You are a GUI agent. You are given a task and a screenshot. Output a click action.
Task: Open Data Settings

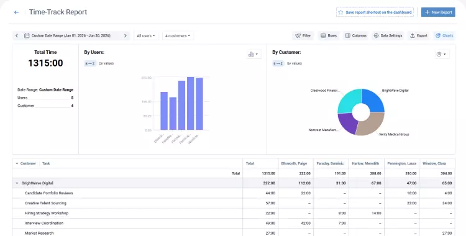(388, 35)
